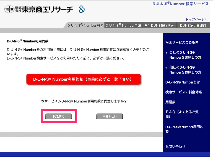Switch to the D-U-N-S Number申請 tab
The image size is (213, 162).
[x=123, y=25]
